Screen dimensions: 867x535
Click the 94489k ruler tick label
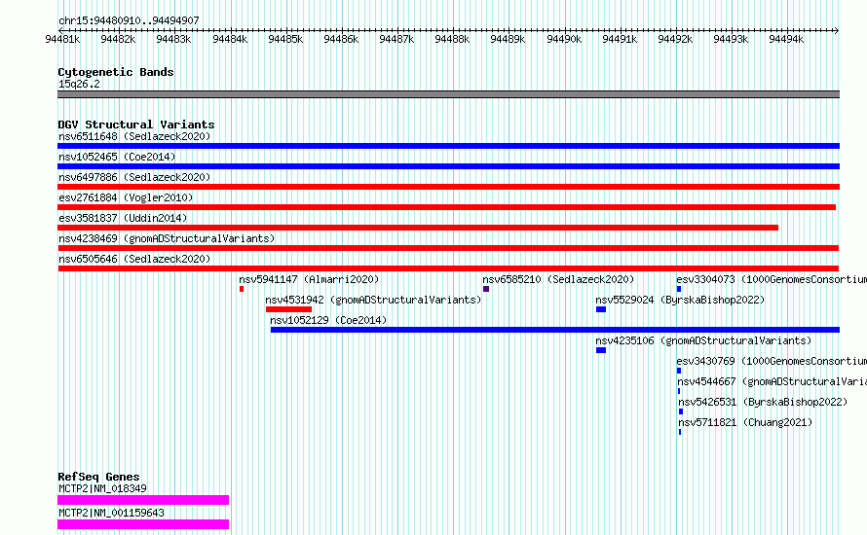[508, 39]
